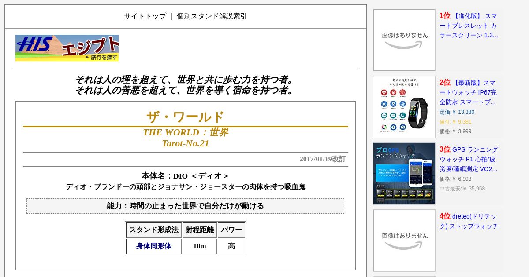Screen dimensions: 529x277
Task: Select the パワー table header
Action: (231, 230)
